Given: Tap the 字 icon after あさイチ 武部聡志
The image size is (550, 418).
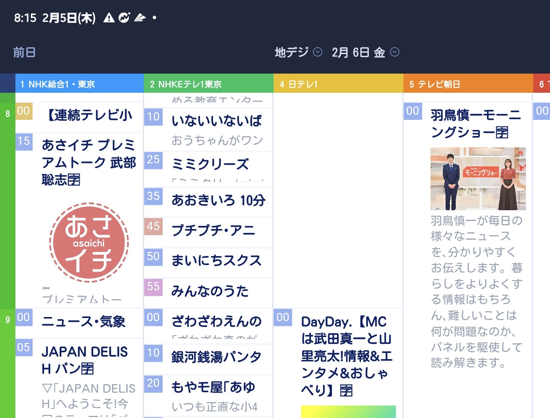Looking at the screenshot, I should point(74,180).
